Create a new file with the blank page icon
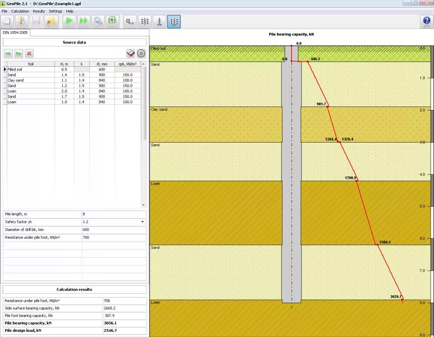434x337 pixels. (x=7, y=22)
